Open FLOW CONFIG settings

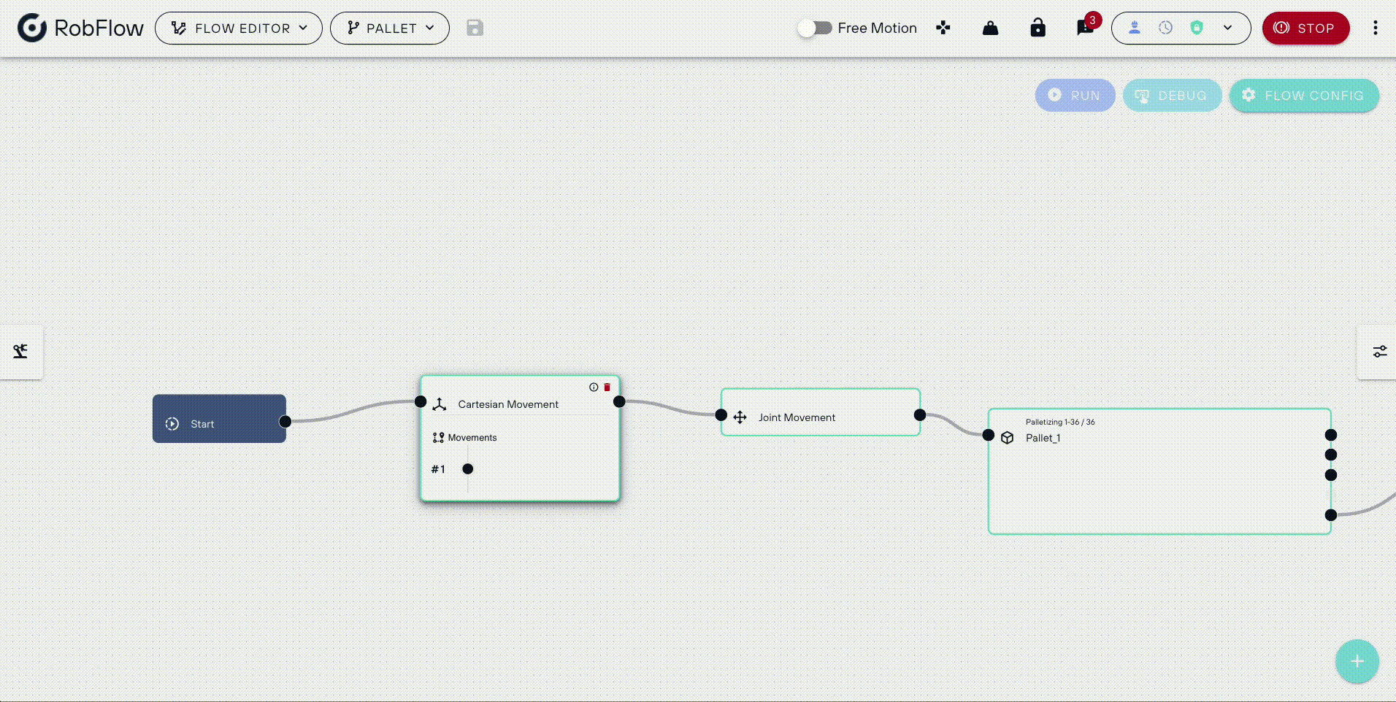[1305, 95]
